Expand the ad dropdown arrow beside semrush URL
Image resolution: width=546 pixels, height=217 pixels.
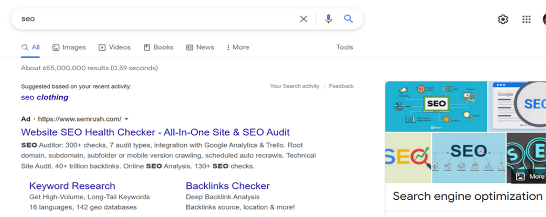(126, 119)
